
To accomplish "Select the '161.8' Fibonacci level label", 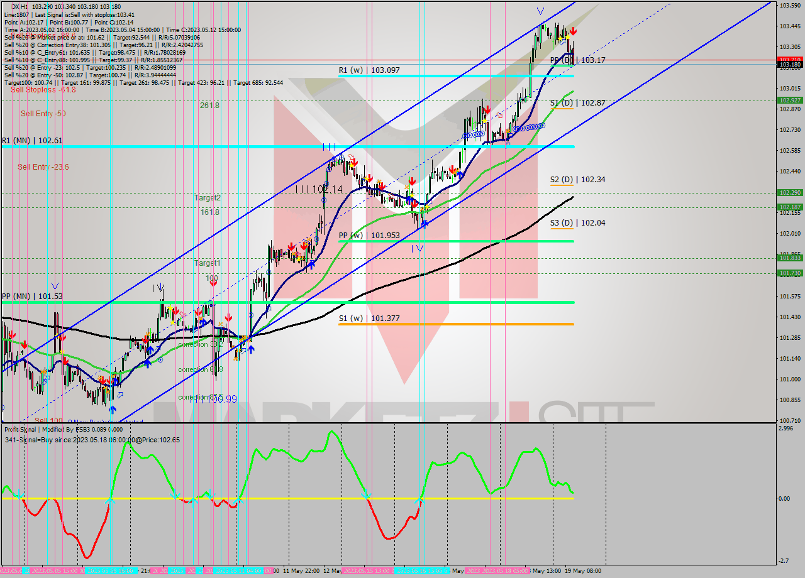I will pos(209,212).
